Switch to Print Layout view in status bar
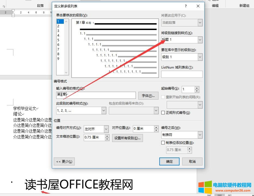Viewport: 254px width, 196px height. point(220,195)
